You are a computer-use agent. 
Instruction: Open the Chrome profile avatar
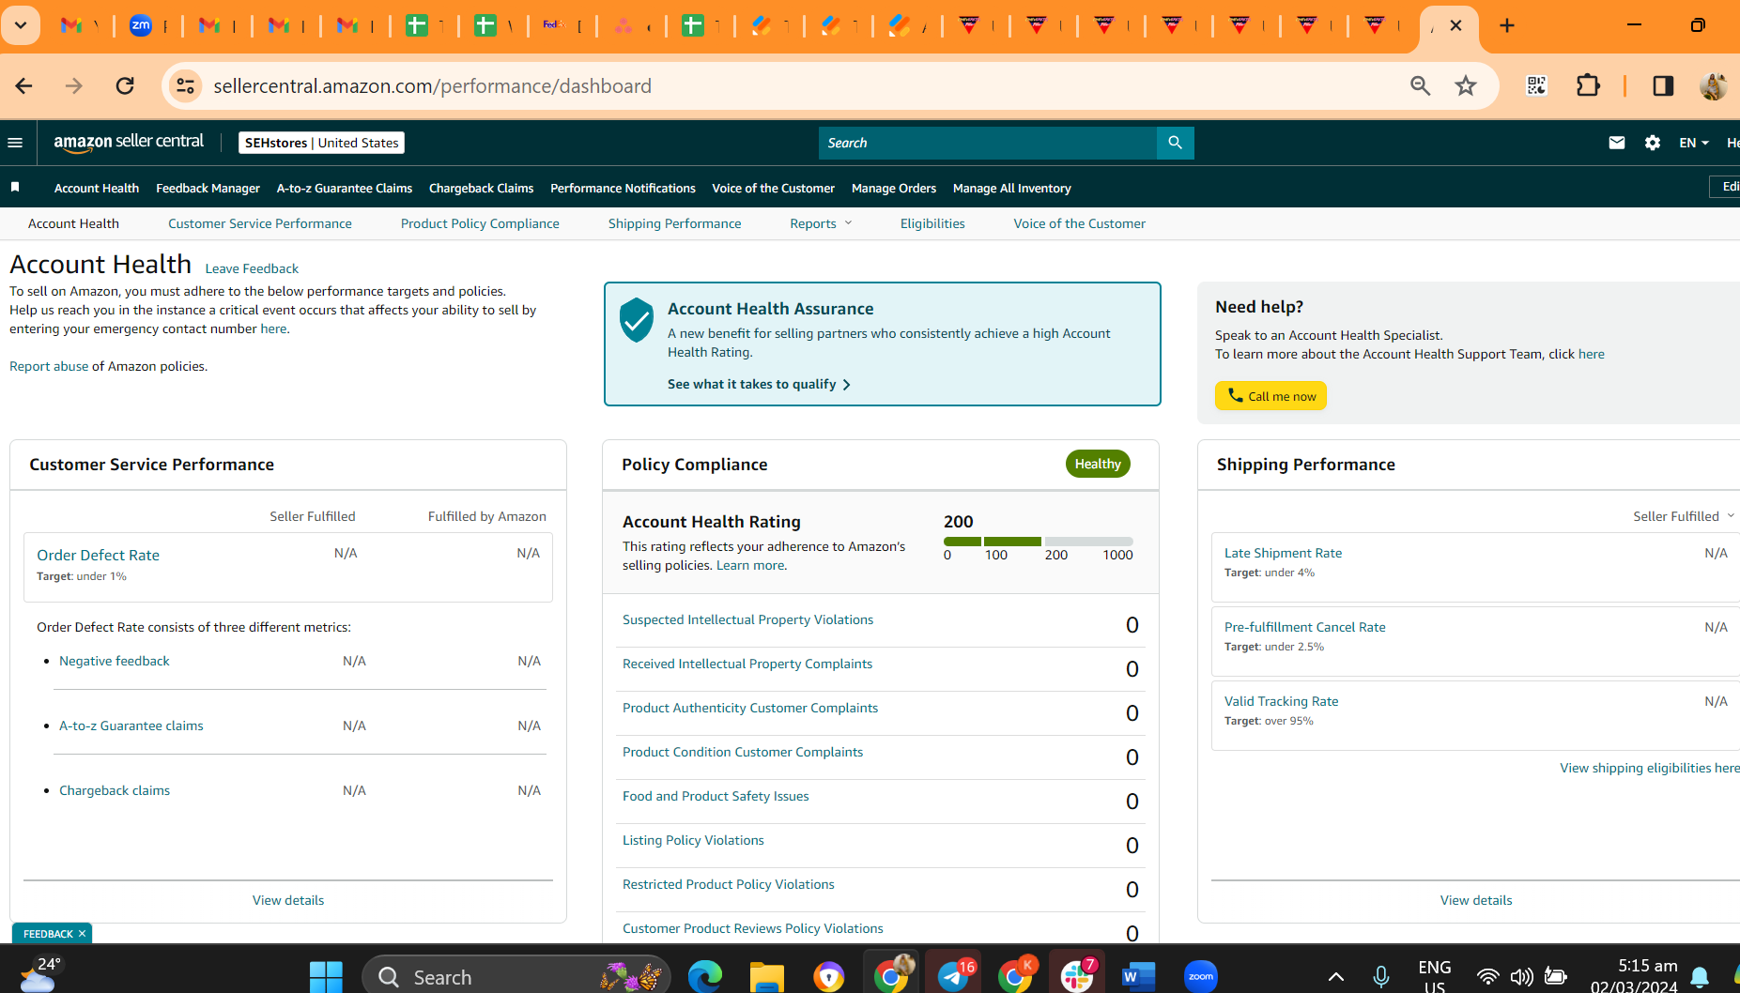coord(1714,86)
